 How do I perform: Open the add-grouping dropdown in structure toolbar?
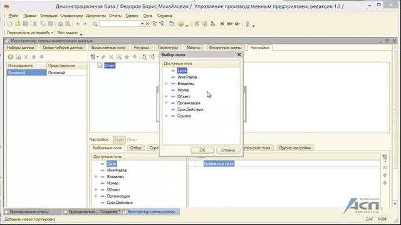pos(94,57)
